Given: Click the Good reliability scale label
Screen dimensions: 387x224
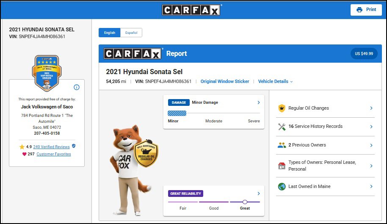Looking at the screenshot, I should point(214,208).
